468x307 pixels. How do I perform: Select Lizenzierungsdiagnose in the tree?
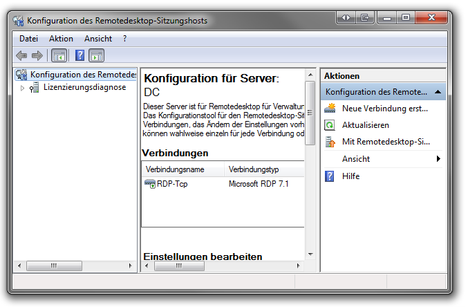pos(84,88)
